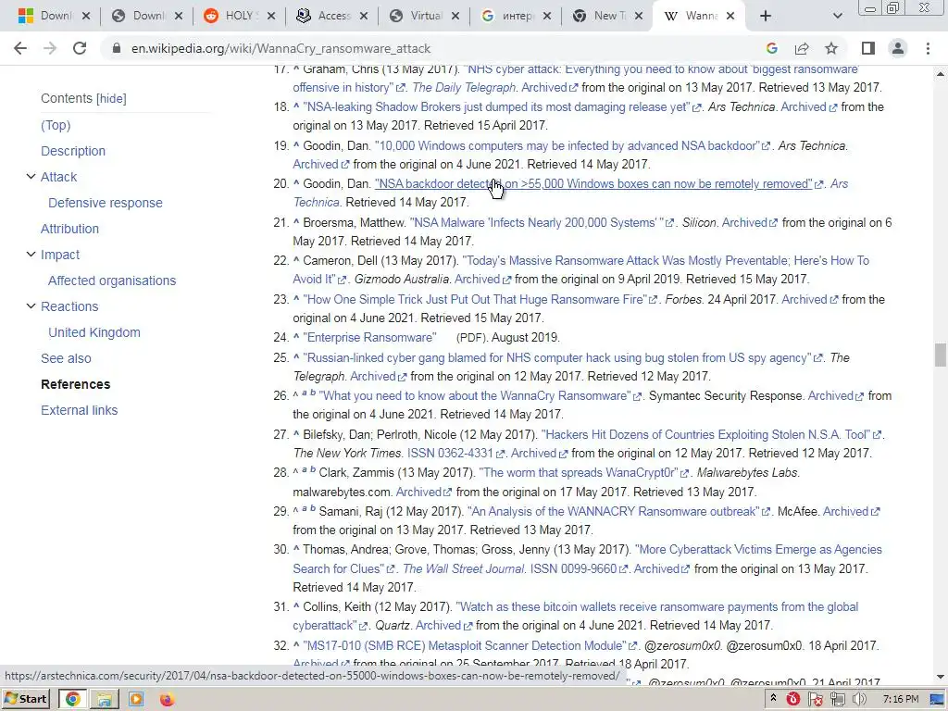948x711 pixels.
Task: Close the Reddit HOLY tab
Action: [271, 17]
